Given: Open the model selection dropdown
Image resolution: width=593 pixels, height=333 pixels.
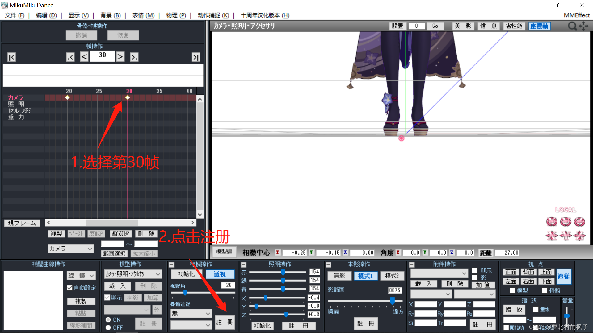Looking at the screenshot, I should coord(133,274).
